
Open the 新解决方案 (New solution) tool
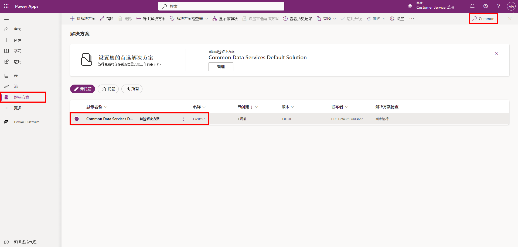point(83,19)
